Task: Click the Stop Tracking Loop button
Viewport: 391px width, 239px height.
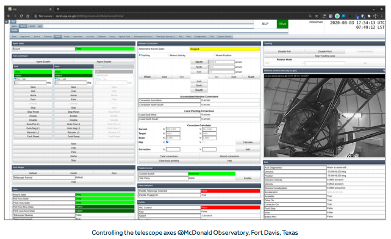Action: (325, 56)
